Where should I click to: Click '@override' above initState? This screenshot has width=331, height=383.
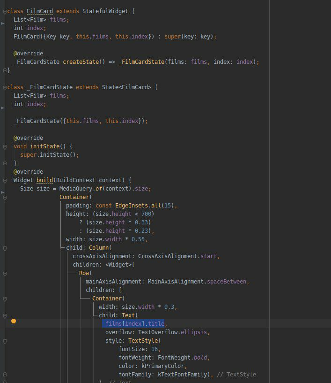click(28, 138)
